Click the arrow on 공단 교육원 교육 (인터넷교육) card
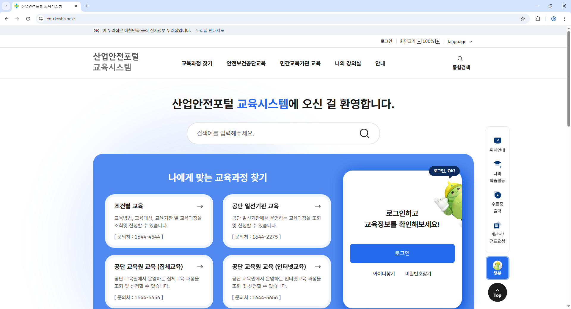 (318, 267)
